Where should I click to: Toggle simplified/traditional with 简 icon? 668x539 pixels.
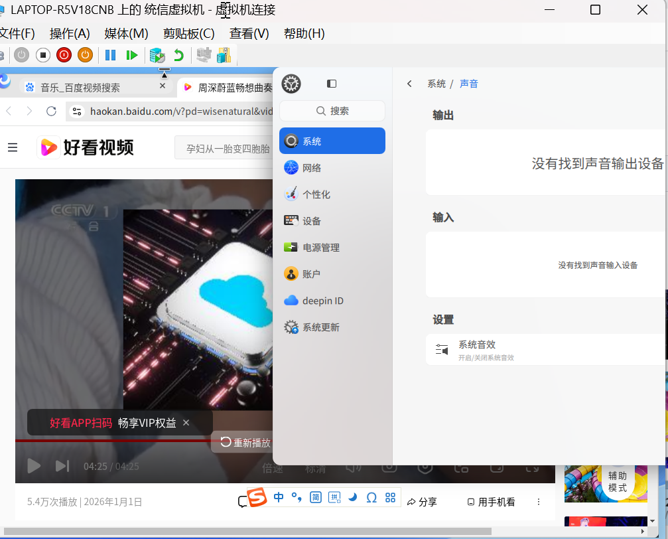(x=316, y=497)
